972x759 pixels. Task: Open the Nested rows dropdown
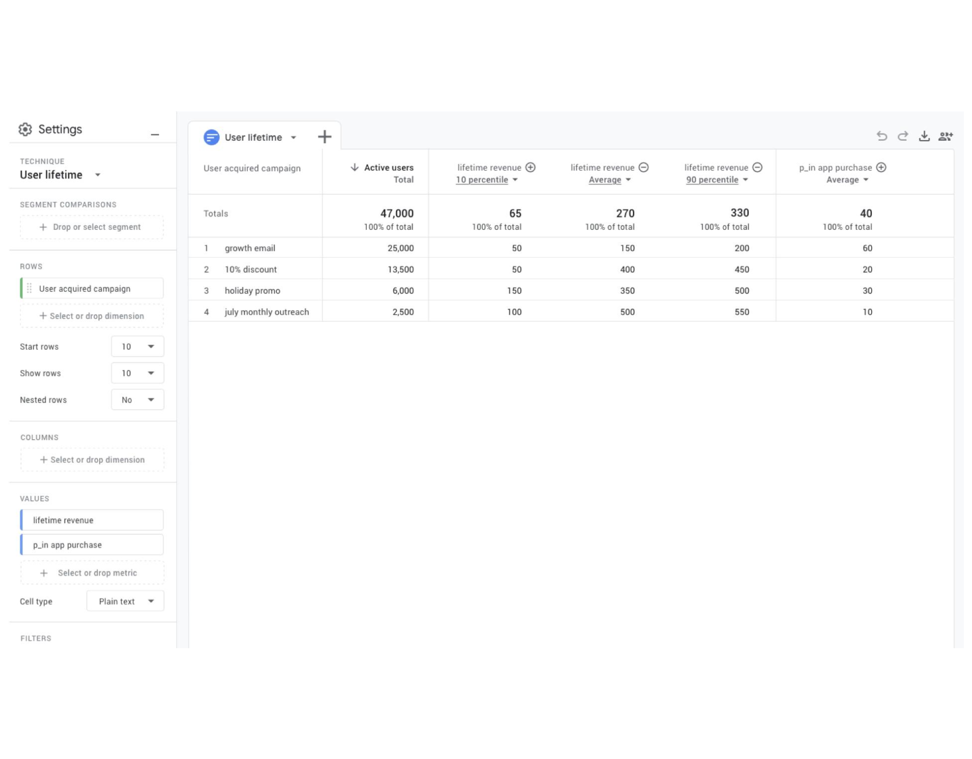(x=137, y=400)
